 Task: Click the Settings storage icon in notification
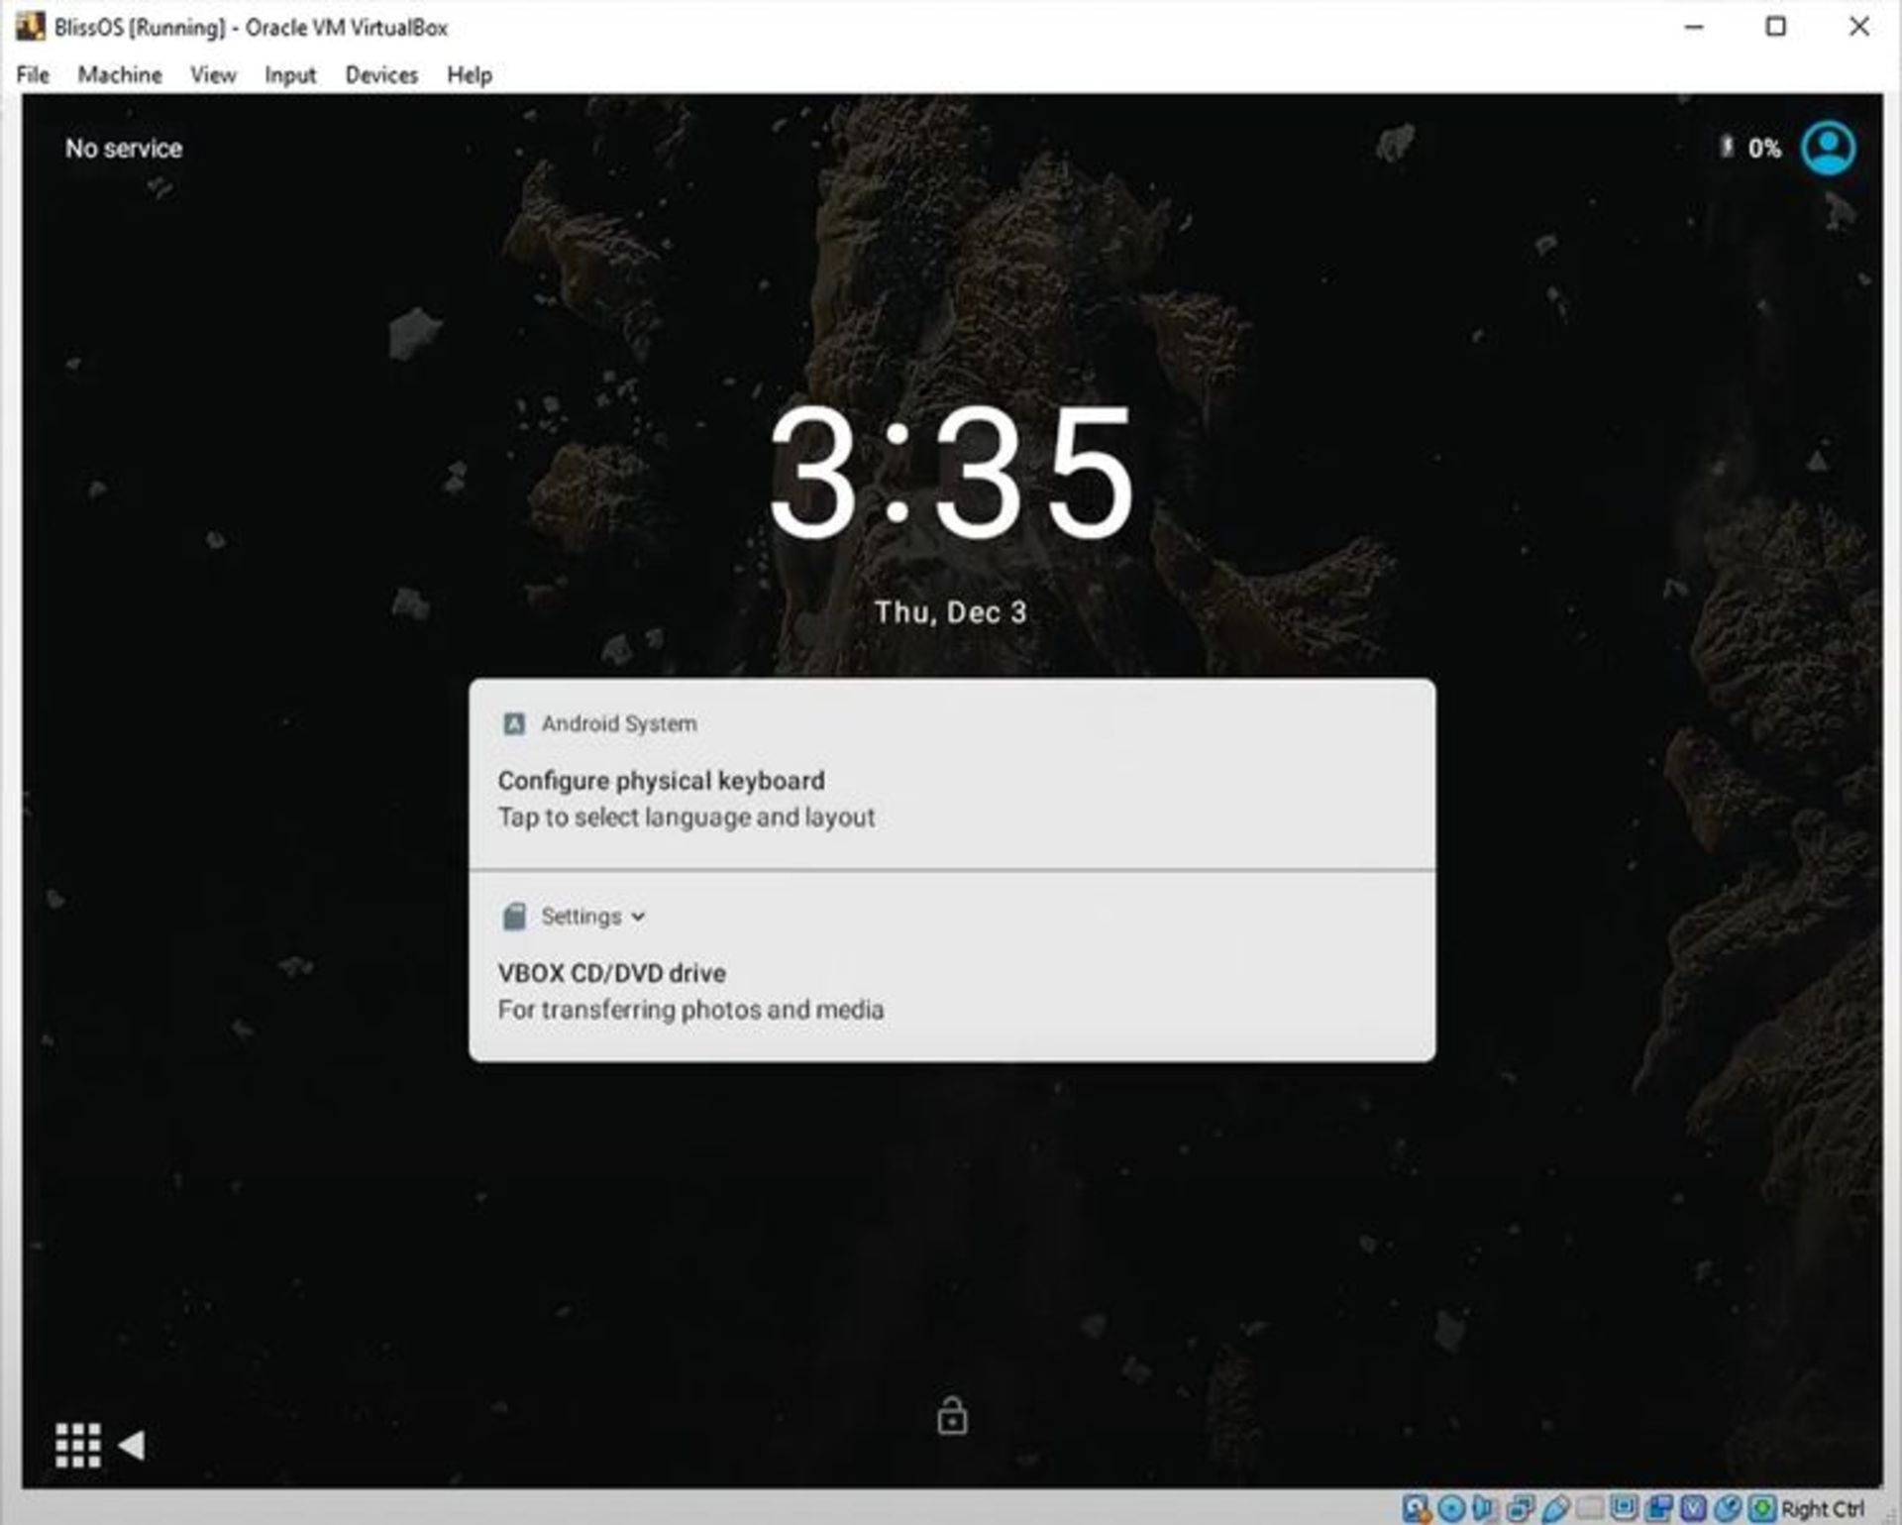514,917
